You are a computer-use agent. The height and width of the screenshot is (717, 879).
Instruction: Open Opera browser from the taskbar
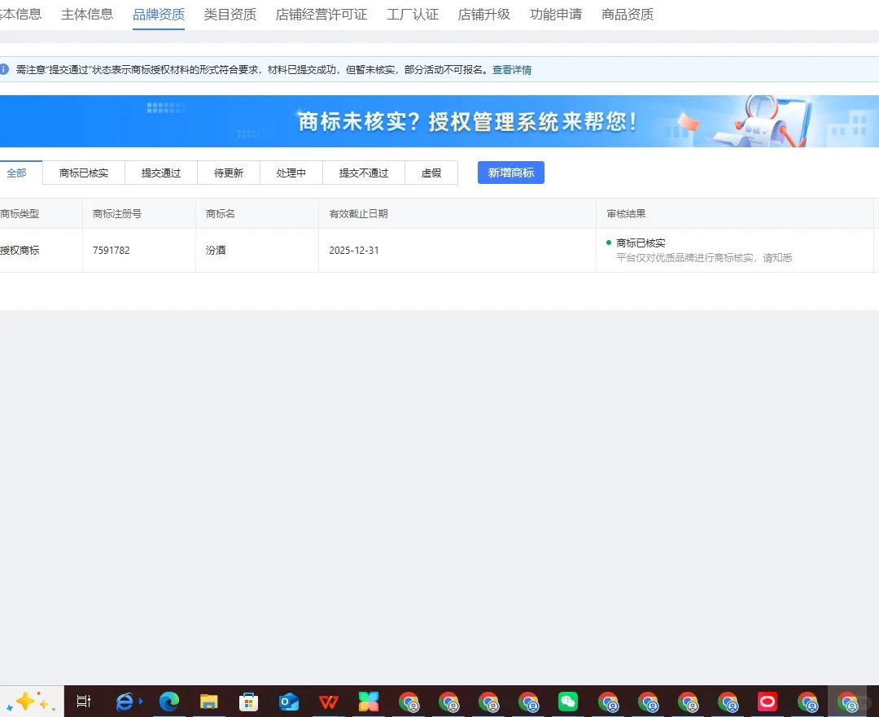tap(767, 701)
